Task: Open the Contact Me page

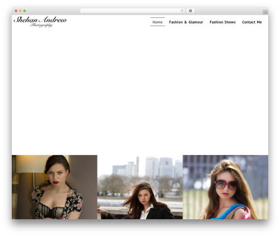Action: (x=252, y=22)
